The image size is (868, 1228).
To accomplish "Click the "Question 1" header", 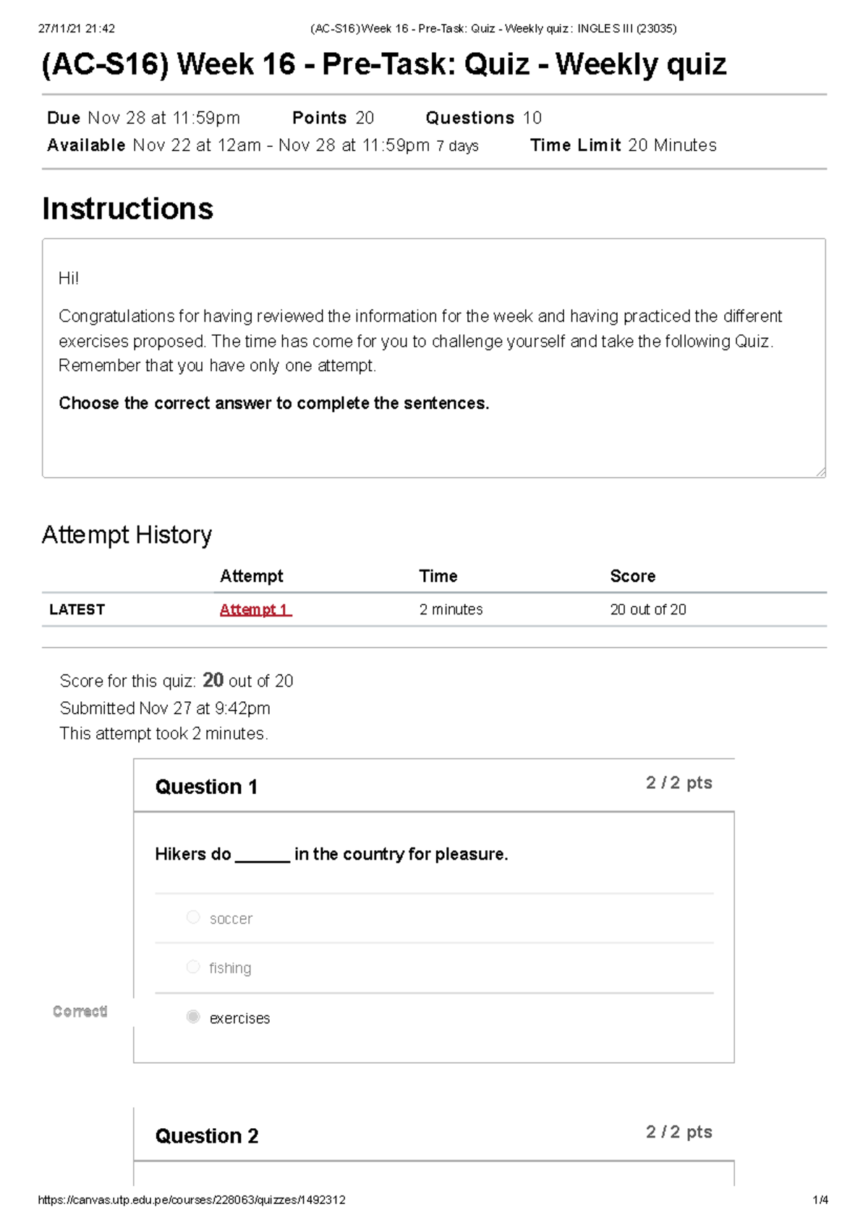I will [206, 787].
